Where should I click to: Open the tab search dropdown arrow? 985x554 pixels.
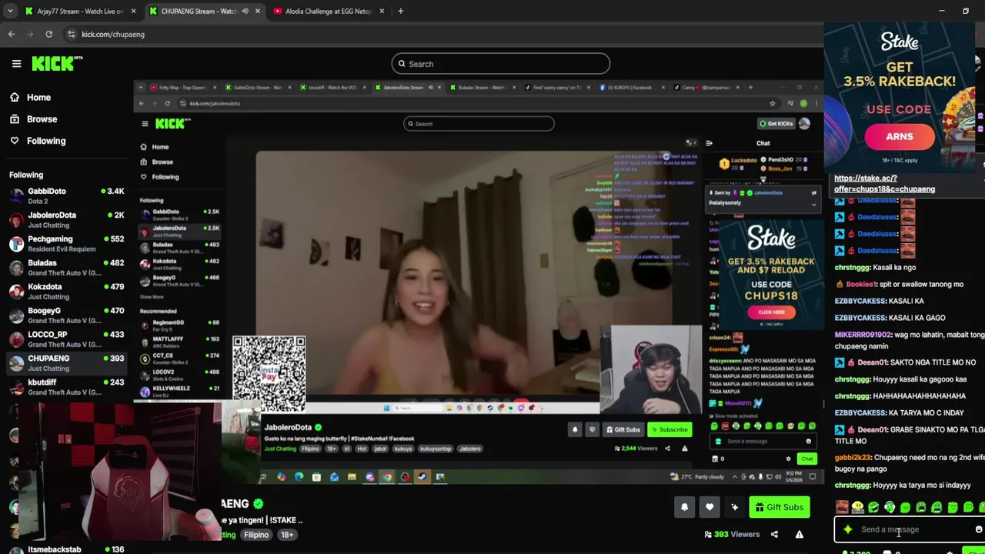click(10, 11)
